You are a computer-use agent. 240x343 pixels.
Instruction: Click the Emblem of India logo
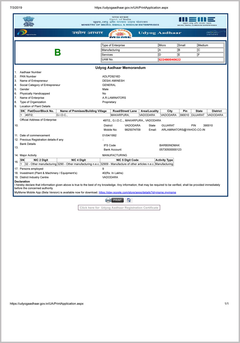tap(29, 21)
